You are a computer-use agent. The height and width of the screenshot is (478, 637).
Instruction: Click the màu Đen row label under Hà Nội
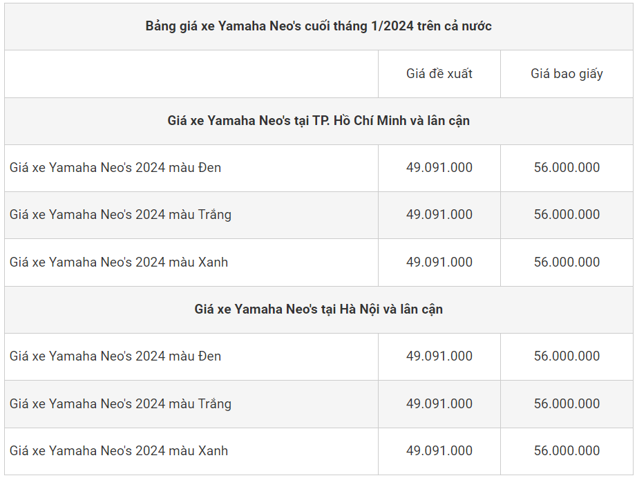pos(115,356)
